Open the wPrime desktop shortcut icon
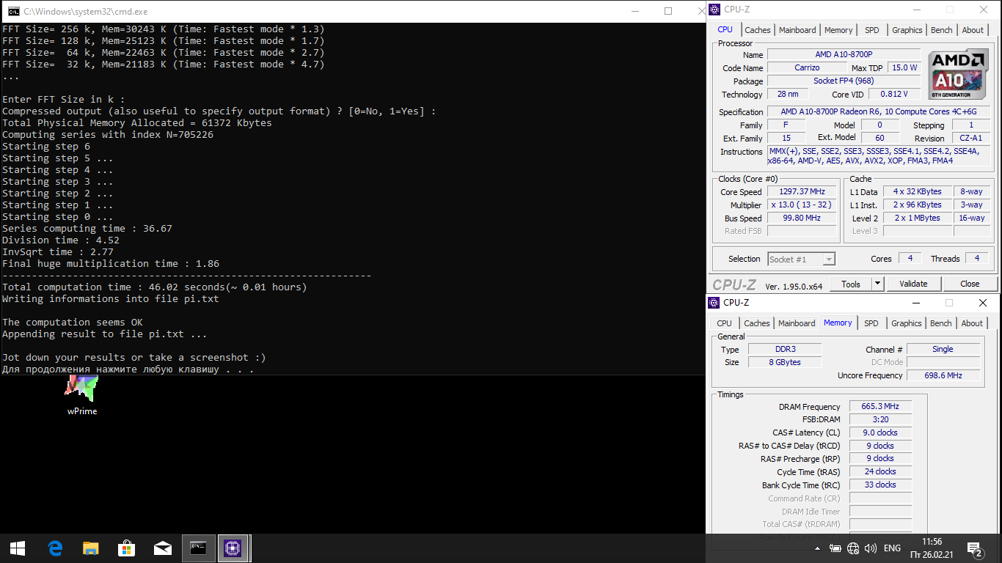1002x563 pixels. (81, 395)
